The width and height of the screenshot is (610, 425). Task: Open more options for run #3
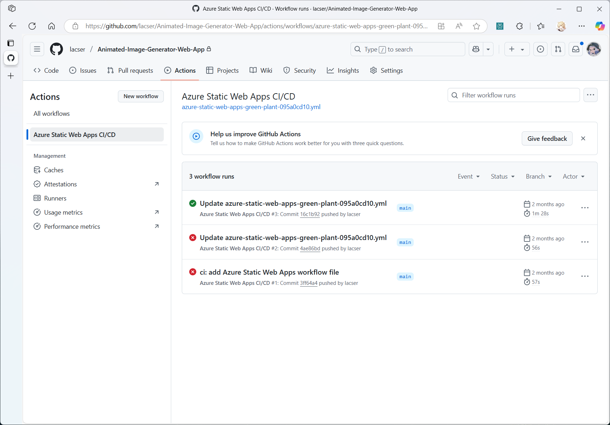click(x=585, y=208)
